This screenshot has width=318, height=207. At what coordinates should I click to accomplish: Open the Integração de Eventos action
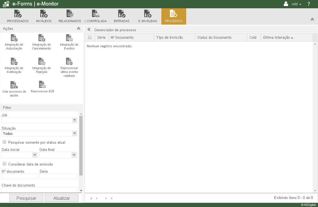point(69,38)
